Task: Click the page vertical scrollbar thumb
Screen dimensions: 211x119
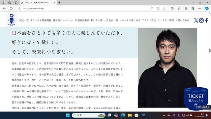Action: pos(210,51)
